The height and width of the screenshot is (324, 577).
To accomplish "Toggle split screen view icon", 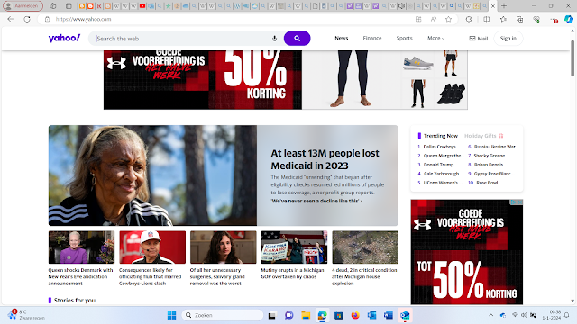I will [x=487, y=19].
